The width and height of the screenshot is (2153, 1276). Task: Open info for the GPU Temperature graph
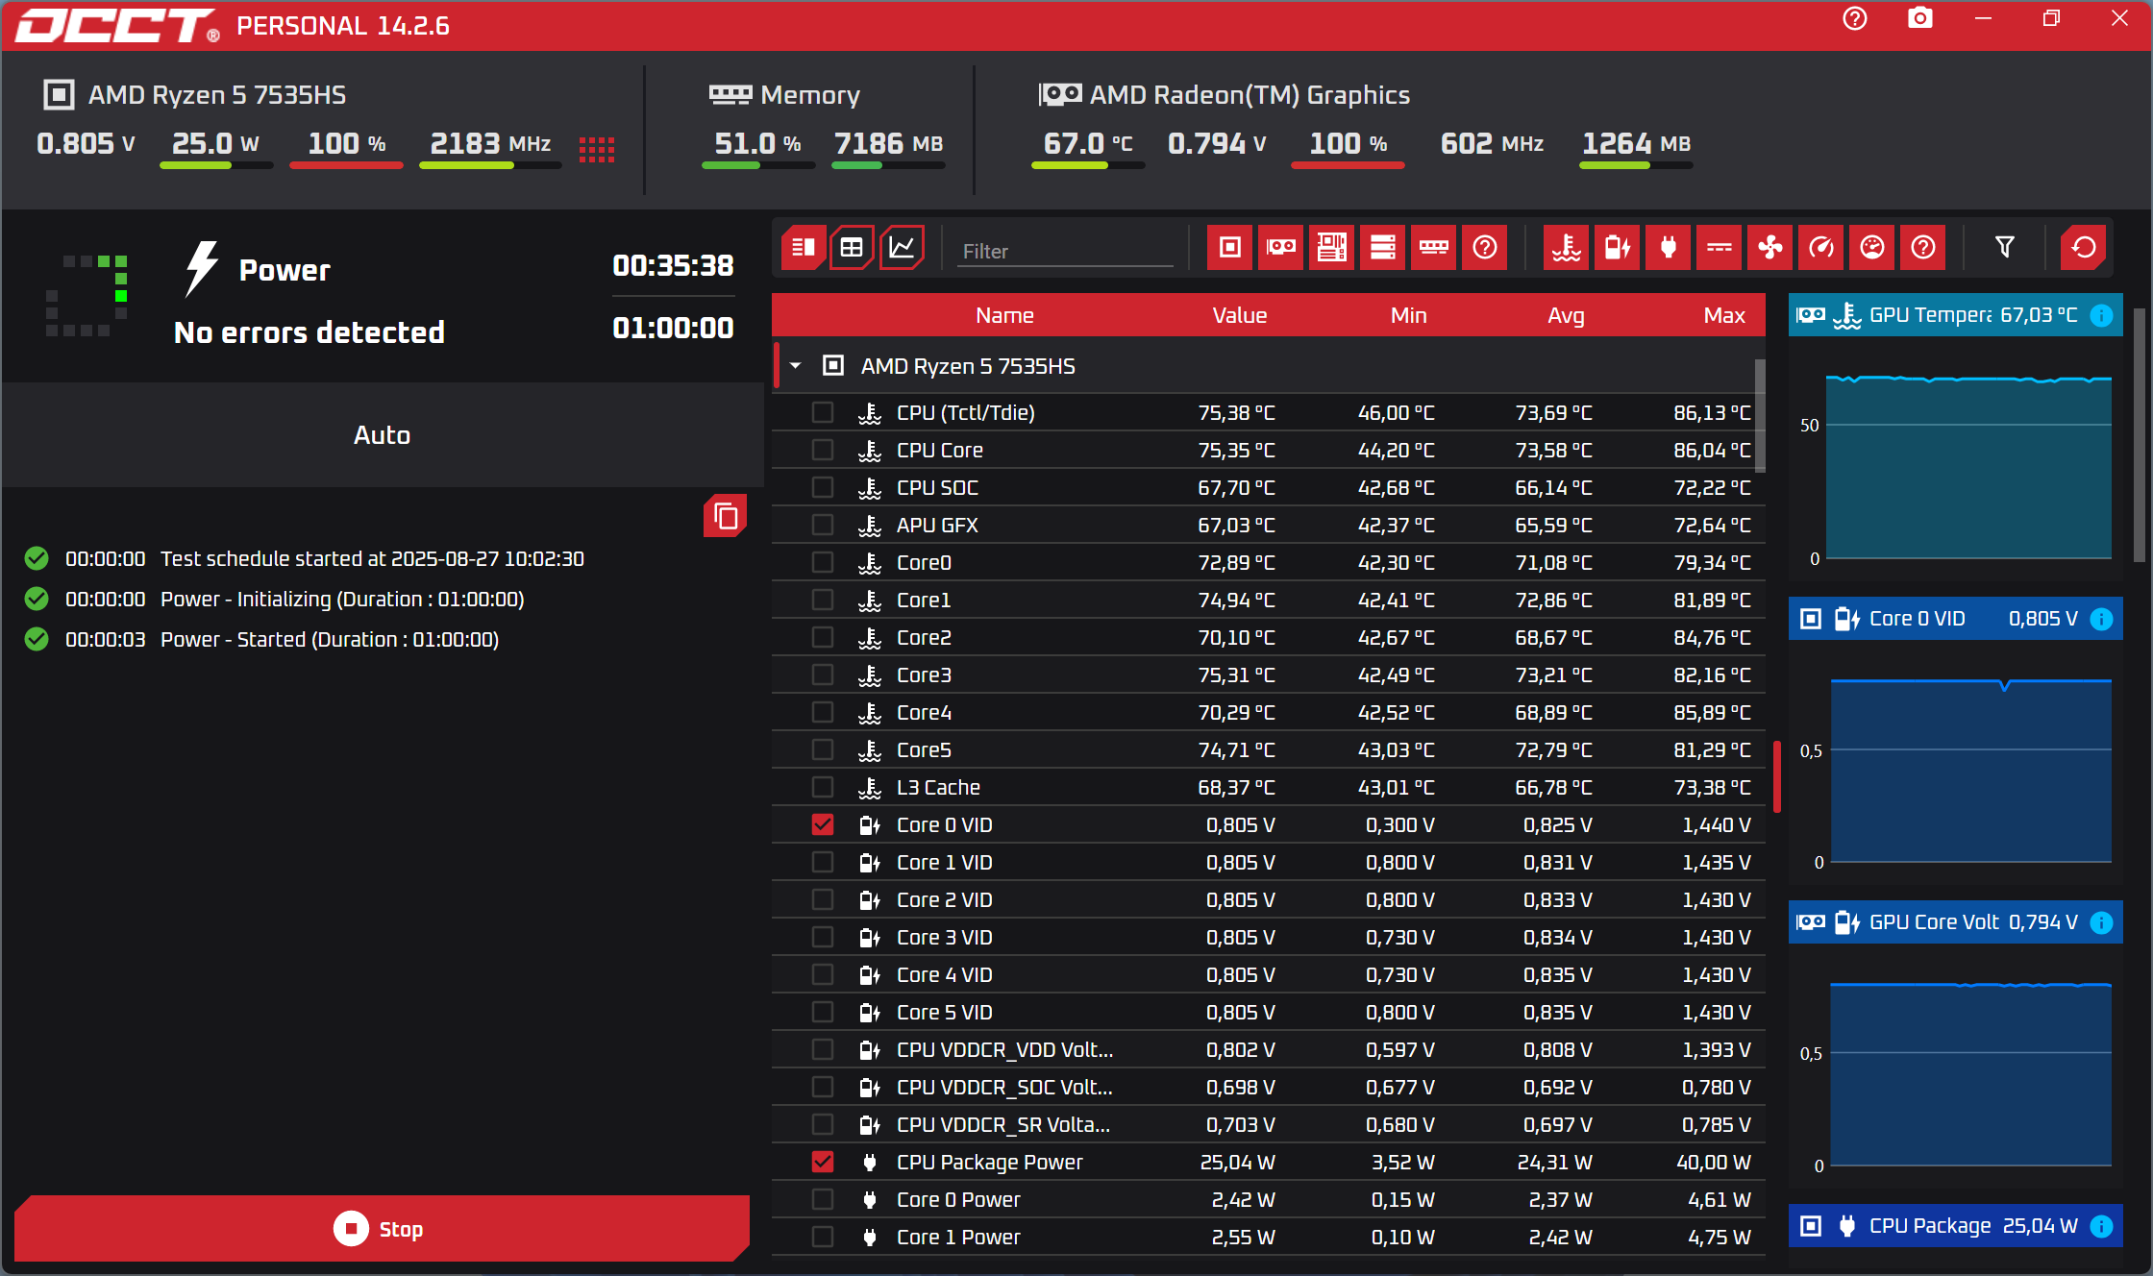(2102, 315)
